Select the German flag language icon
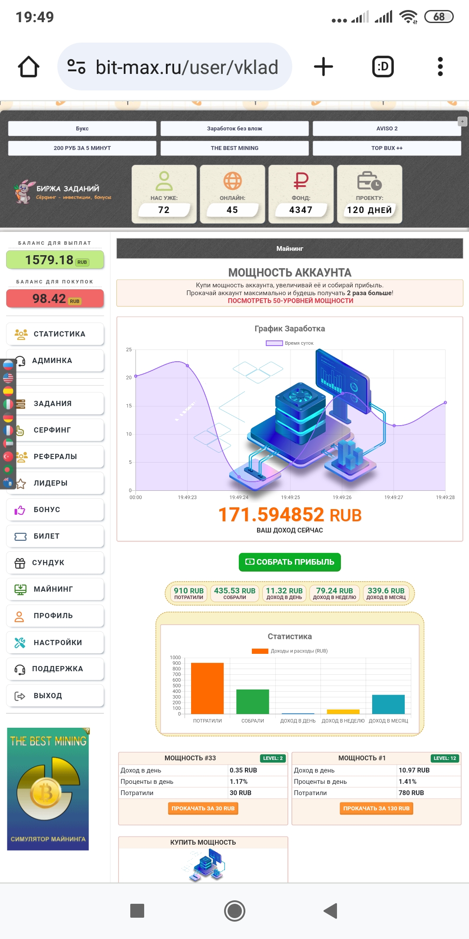This screenshot has height=939, width=469. (8, 417)
